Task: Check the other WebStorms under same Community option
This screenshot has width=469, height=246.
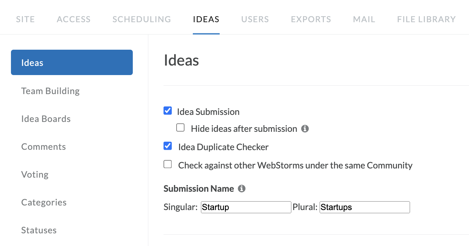Action: pos(168,164)
